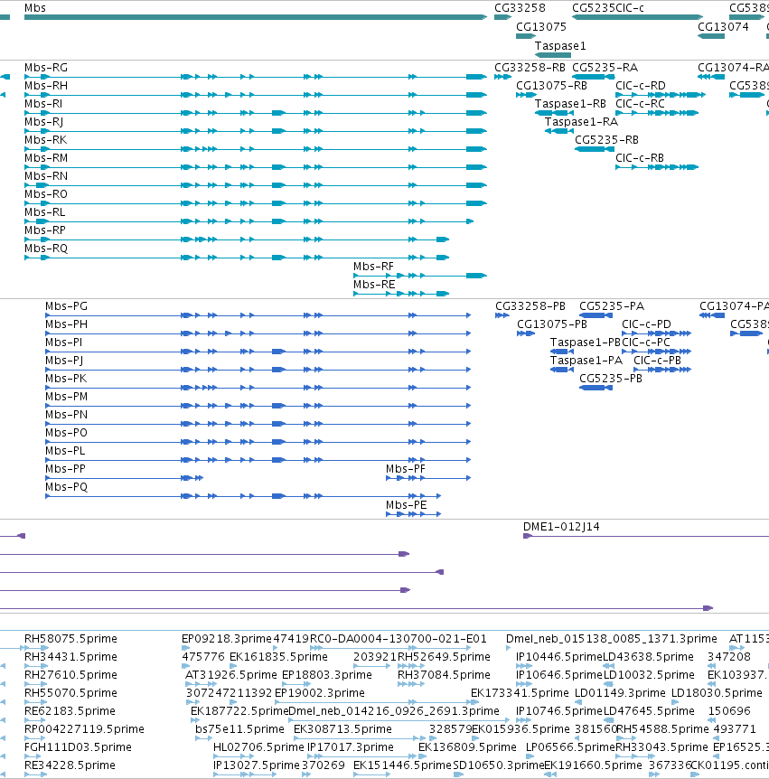
Task: Select the ClC-c-RD transcript
Action: tap(641, 86)
